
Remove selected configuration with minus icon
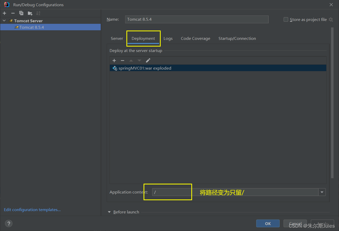tap(13, 13)
